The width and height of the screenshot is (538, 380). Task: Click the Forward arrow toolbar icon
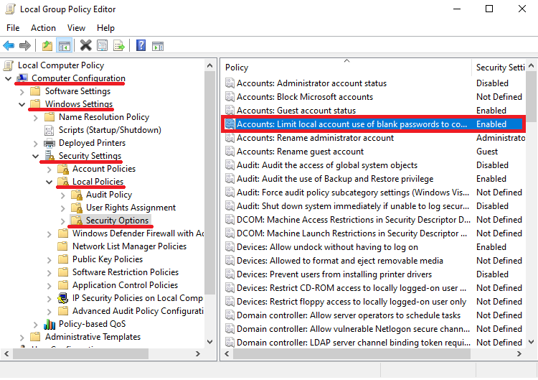click(x=24, y=45)
